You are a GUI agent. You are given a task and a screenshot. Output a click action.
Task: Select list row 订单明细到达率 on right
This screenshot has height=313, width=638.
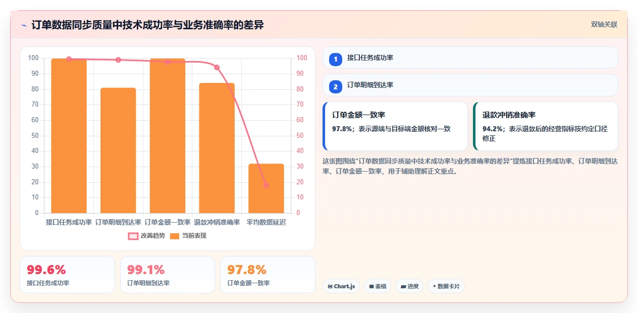tap(470, 85)
